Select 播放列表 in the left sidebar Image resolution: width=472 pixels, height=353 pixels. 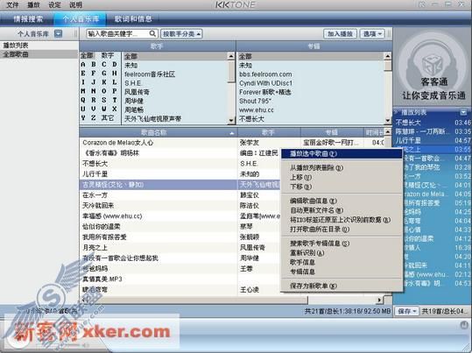click(x=39, y=46)
